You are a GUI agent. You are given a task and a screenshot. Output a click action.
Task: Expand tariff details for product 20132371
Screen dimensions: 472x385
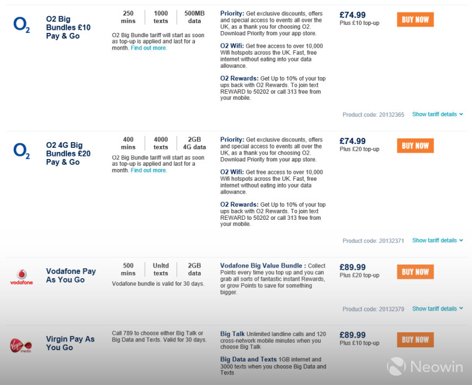click(437, 240)
